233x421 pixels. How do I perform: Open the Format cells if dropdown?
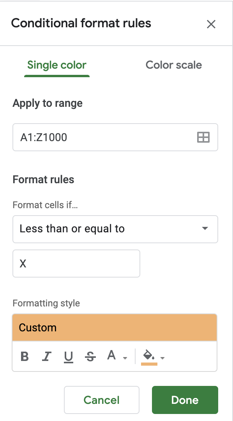coord(115,229)
